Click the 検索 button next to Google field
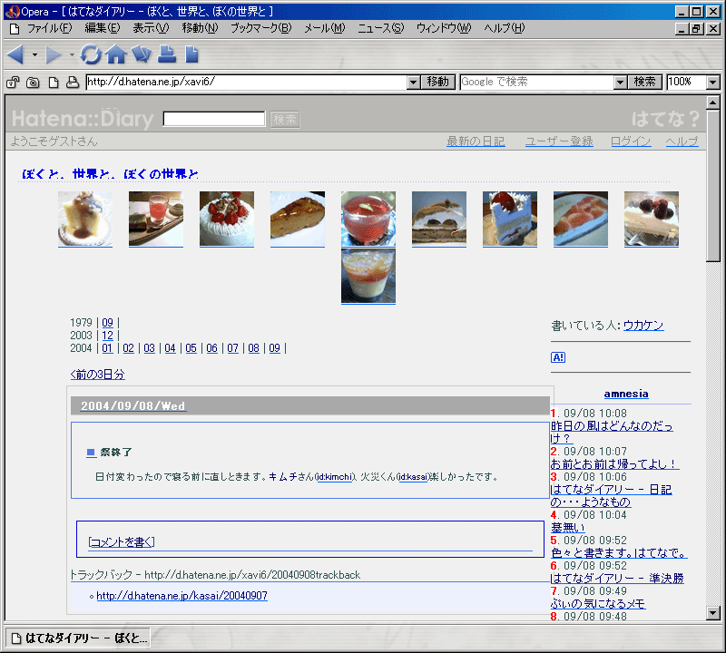Image resolution: width=726 pixels, height=653 pixels. coord(645,82)
